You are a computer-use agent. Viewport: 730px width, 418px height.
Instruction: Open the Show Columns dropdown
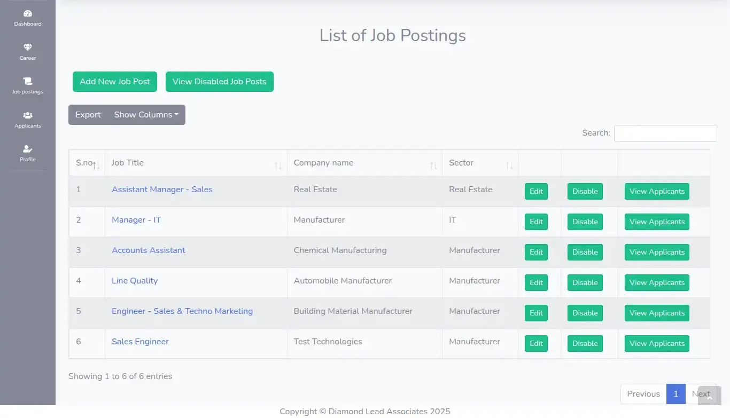(146, 114)
